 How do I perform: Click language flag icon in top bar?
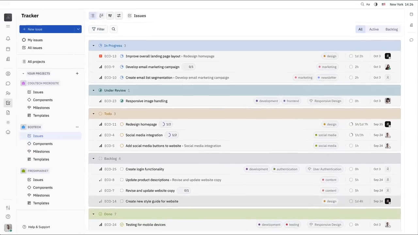383,5
